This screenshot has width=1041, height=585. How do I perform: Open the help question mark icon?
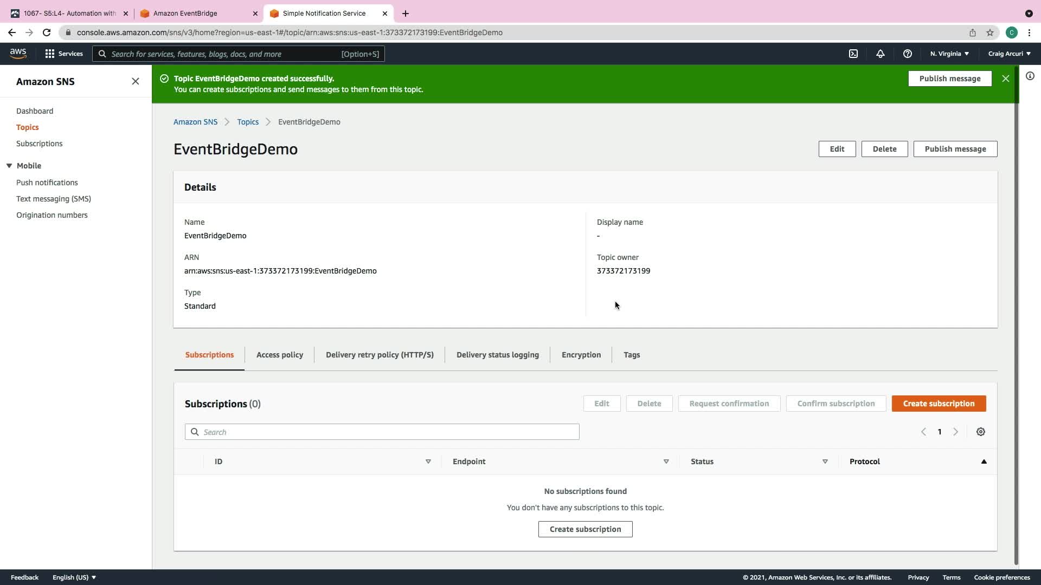[x=907, y=54]
